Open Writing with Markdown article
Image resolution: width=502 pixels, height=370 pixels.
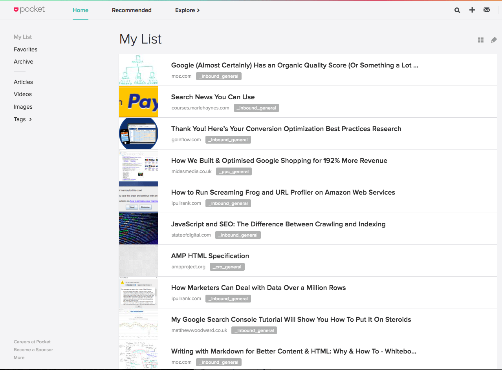[x=294, y=351]
